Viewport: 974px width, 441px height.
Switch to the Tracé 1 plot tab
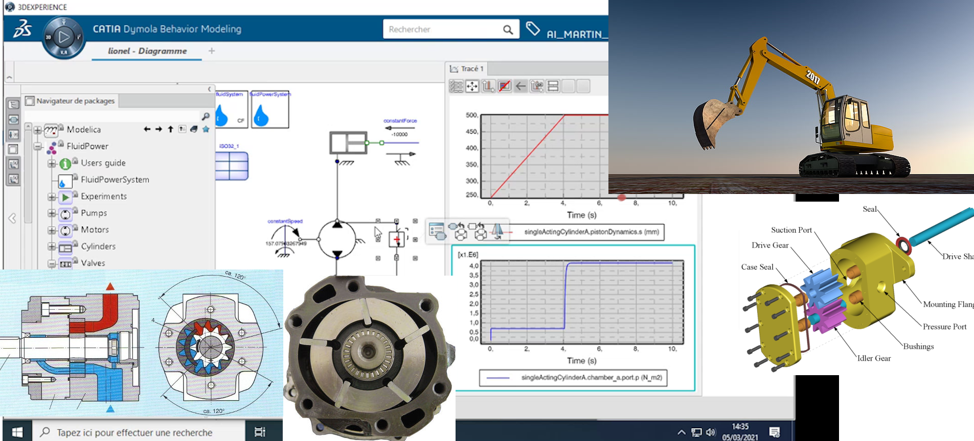[x=467, y=68]
